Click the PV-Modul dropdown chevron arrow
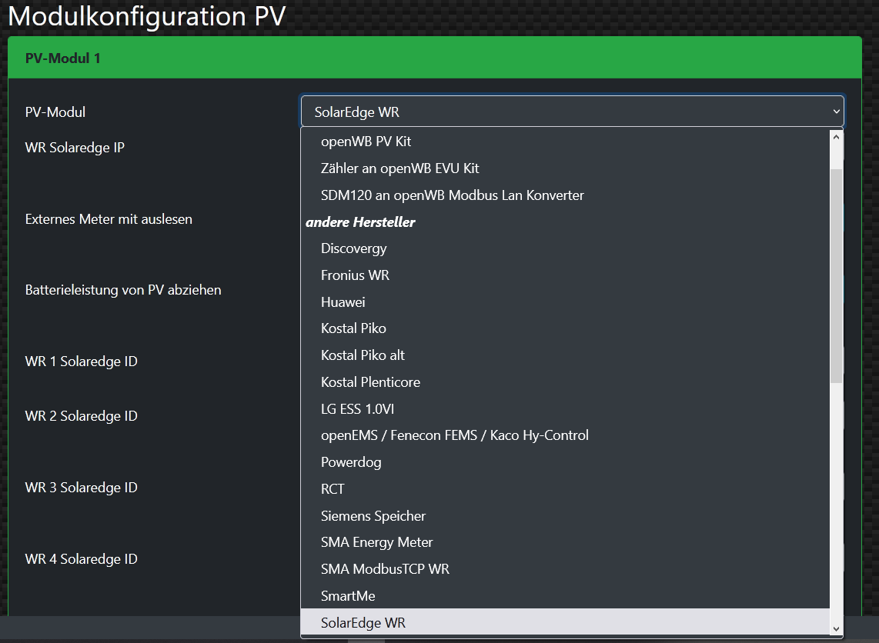 [x=836, y=112]
